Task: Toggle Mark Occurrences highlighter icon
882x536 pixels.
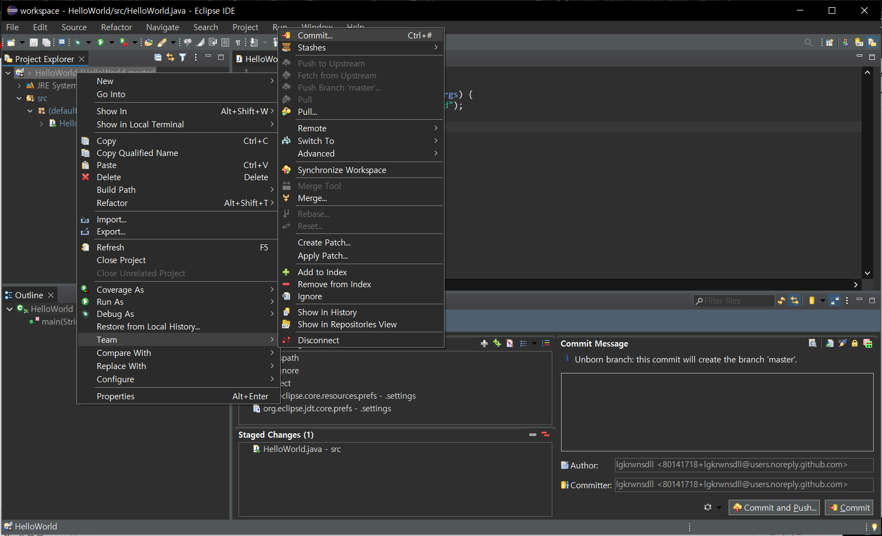Action: 200,42
